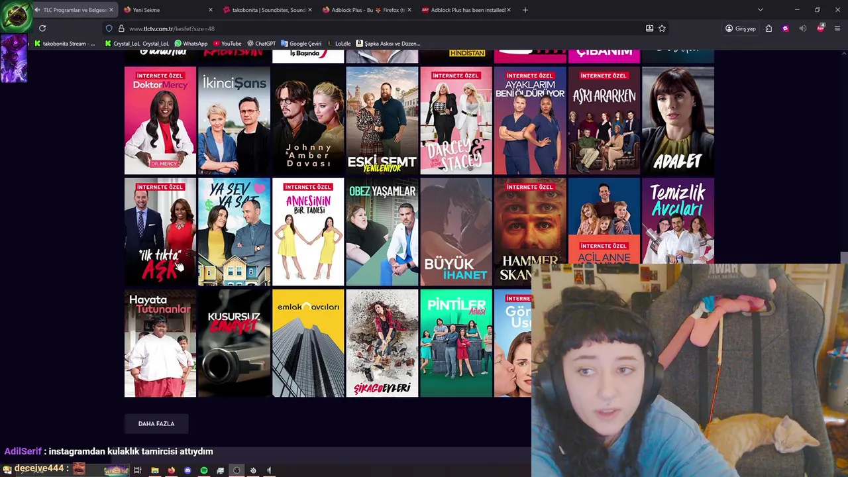The height and width of the screenshot is (477, 848).
Task: Close the TLC Programları tab
Action: tap(111, 10)
